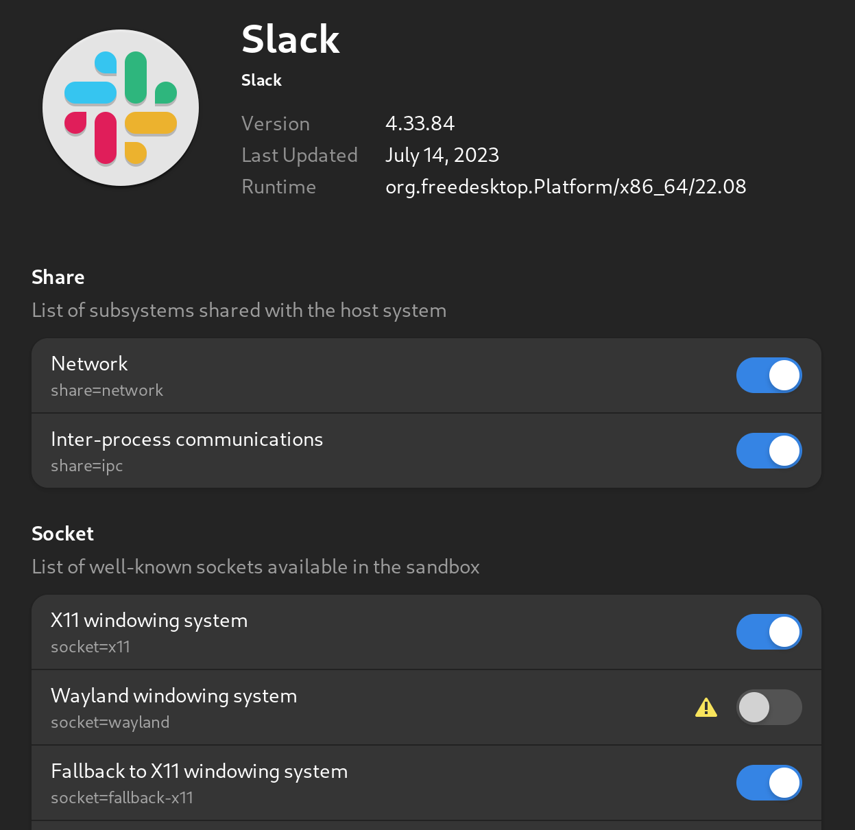Select the socket=x11 label
The height and width of the screenshot is (830, 855).
[x=90, y=646]
